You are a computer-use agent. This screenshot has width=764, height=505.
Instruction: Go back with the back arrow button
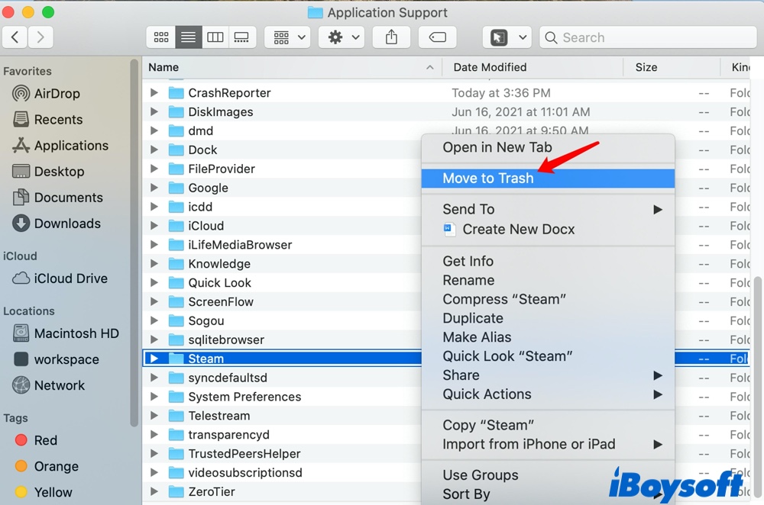pyautogui.click(x=15, y=37)
